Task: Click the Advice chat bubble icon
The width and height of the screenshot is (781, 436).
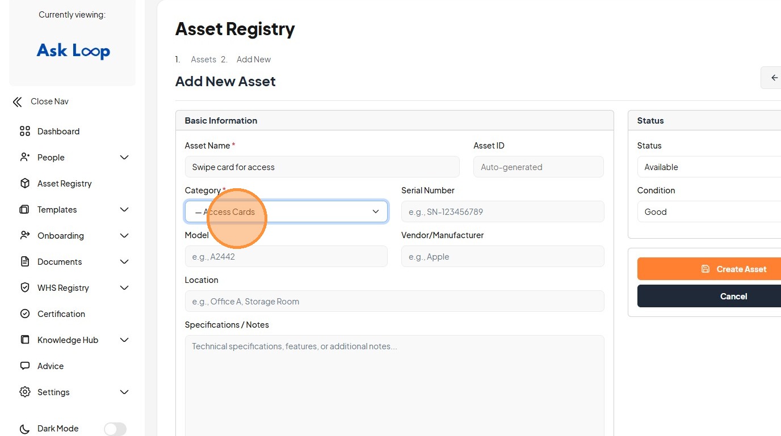Action: pyautogui.click(x=24, y=366)
